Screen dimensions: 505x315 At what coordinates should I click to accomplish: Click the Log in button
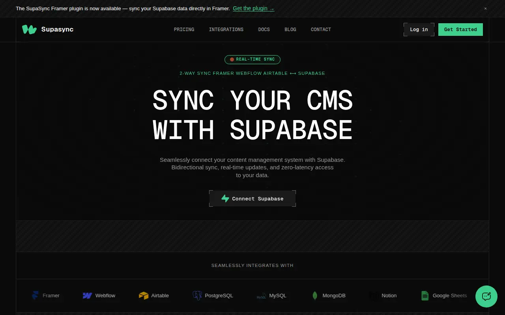point(419,30)
